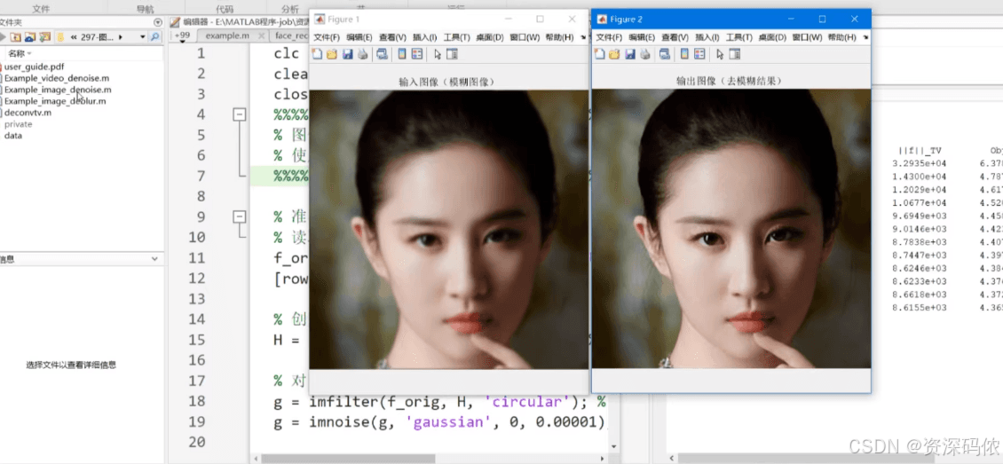Insert colorbar via Figure 2 toolbar icon

click(685, 54)
